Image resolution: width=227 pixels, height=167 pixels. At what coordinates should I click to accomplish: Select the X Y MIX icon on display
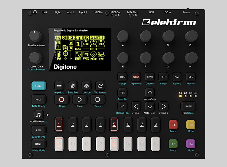[x=101, y=54]
